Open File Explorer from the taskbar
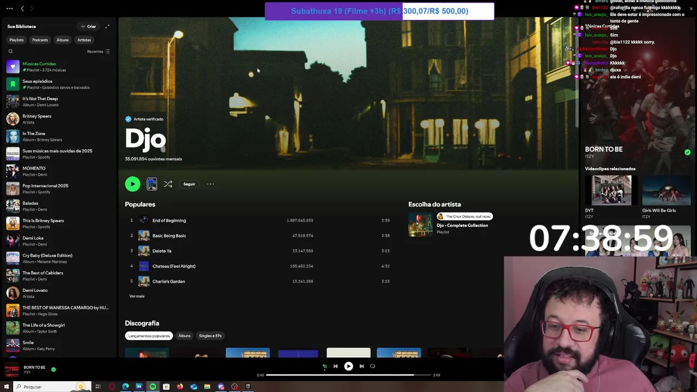 (x=207, y=387)
